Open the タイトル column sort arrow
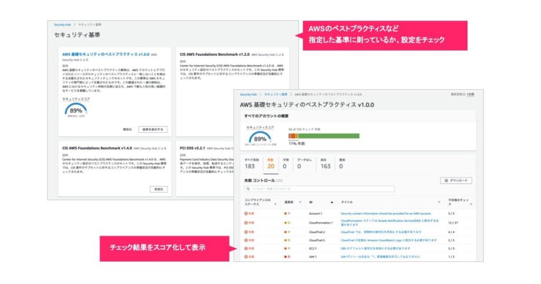541x284 pixels. 439,202
